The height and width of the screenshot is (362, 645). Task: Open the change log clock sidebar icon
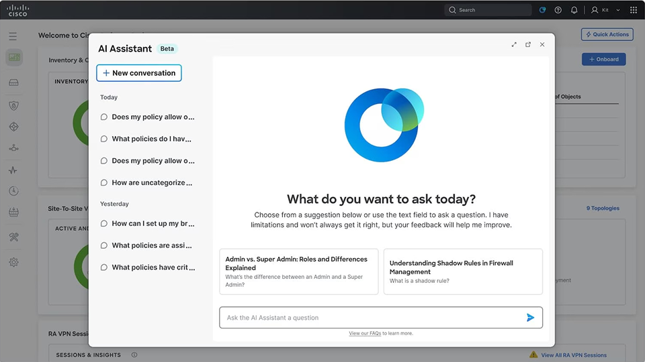click(x=13, y=191)
